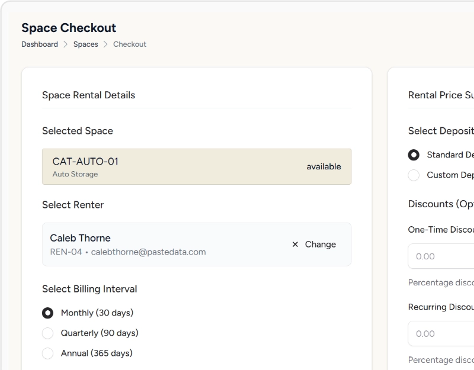474x370 pixels.
Task: Click the Caleb Thorne renter name
Action: [x=80, y=238]
